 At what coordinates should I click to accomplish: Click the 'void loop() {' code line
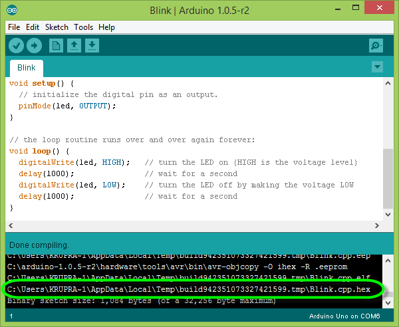click(x=39, y=151)
